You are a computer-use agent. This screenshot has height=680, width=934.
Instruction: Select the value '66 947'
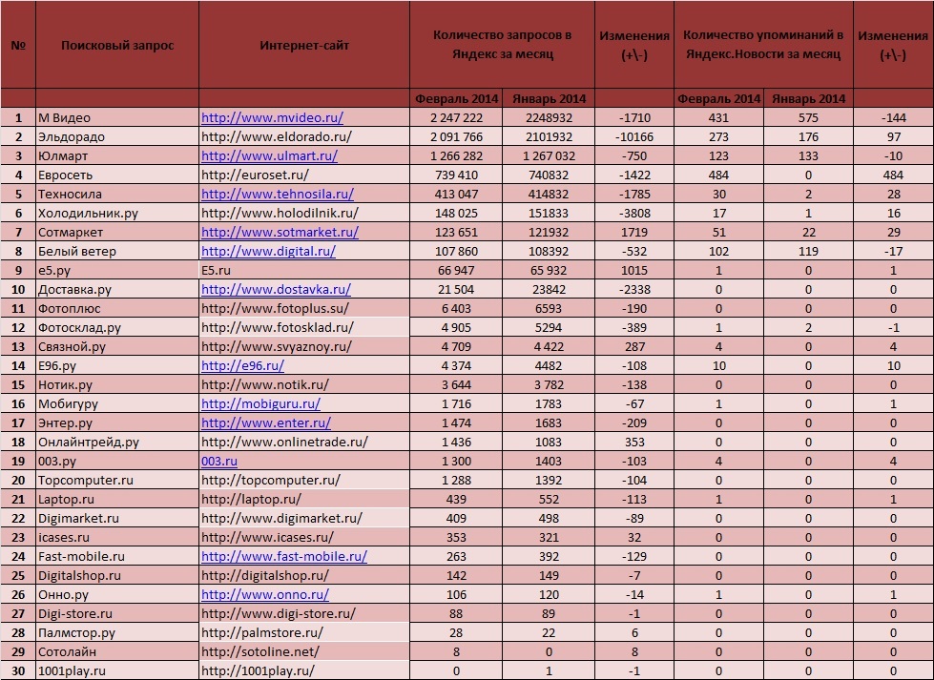tap(456, 270)
